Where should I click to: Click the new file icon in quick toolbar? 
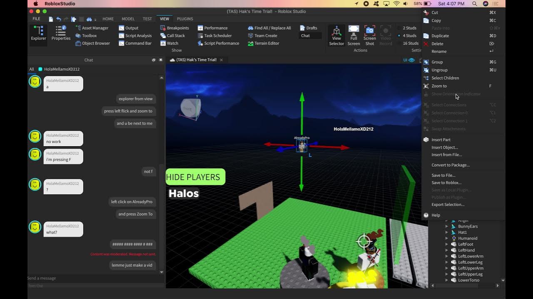[51, 19]
